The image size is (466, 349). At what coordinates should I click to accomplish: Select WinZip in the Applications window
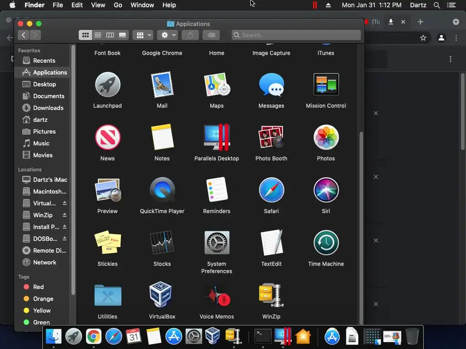coord(271,295)
